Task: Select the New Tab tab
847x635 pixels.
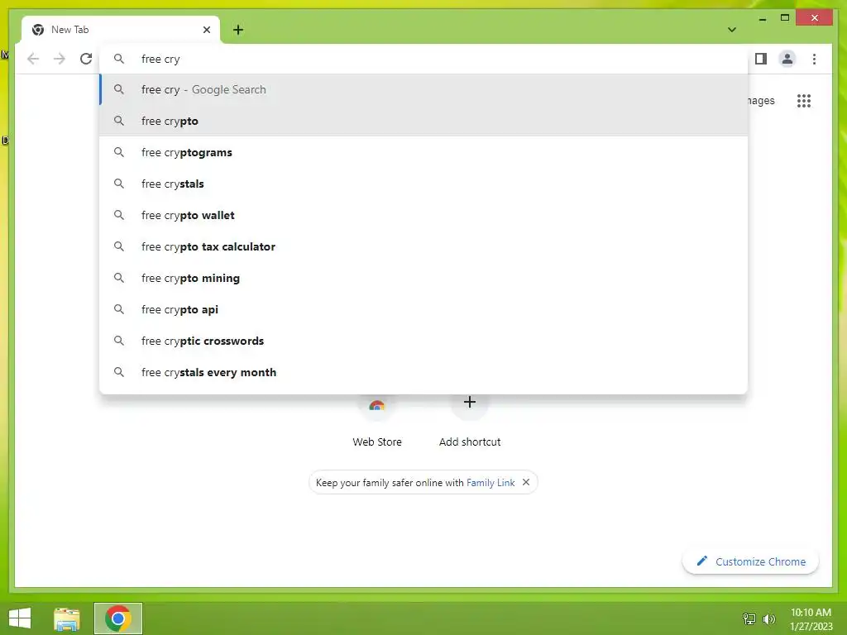Action: 121,30
